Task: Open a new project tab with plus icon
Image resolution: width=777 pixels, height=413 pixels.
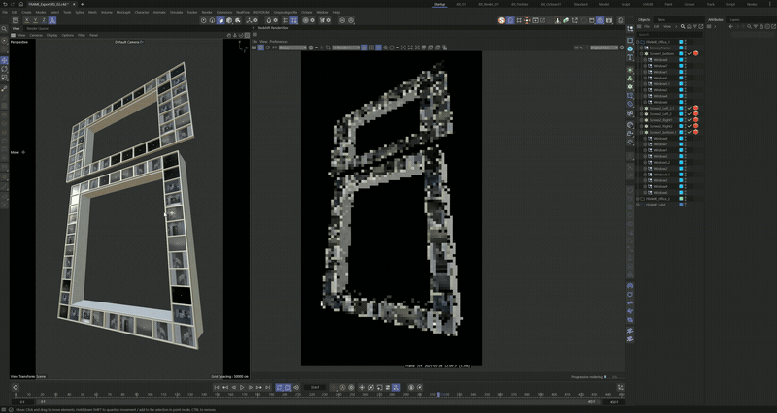Action: 83,4
